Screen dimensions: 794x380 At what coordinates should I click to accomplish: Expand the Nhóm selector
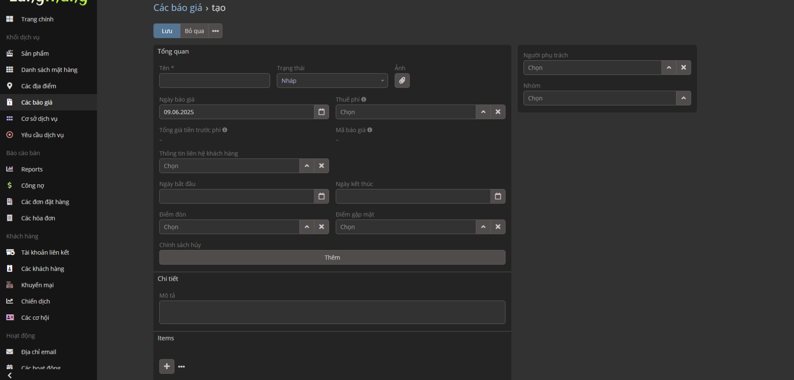click(683, 98)
